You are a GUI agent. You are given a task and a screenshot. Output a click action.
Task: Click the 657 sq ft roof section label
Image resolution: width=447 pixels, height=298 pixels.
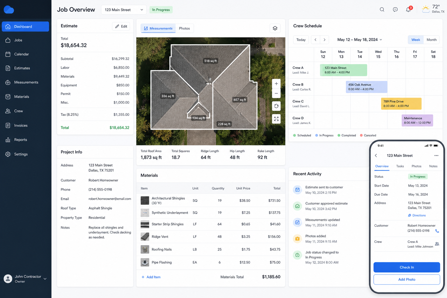240,100
